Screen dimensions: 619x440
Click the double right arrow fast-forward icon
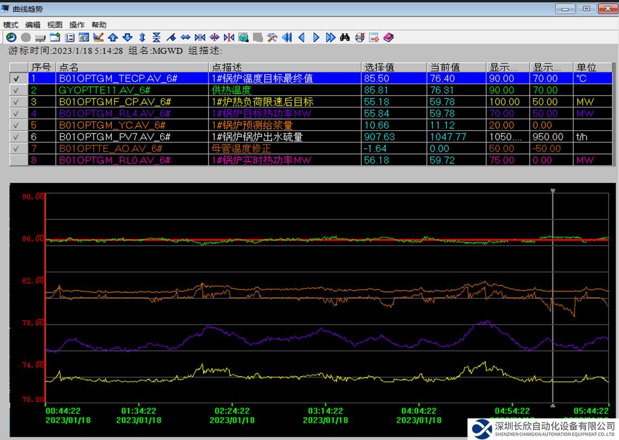tap(331, 37)
